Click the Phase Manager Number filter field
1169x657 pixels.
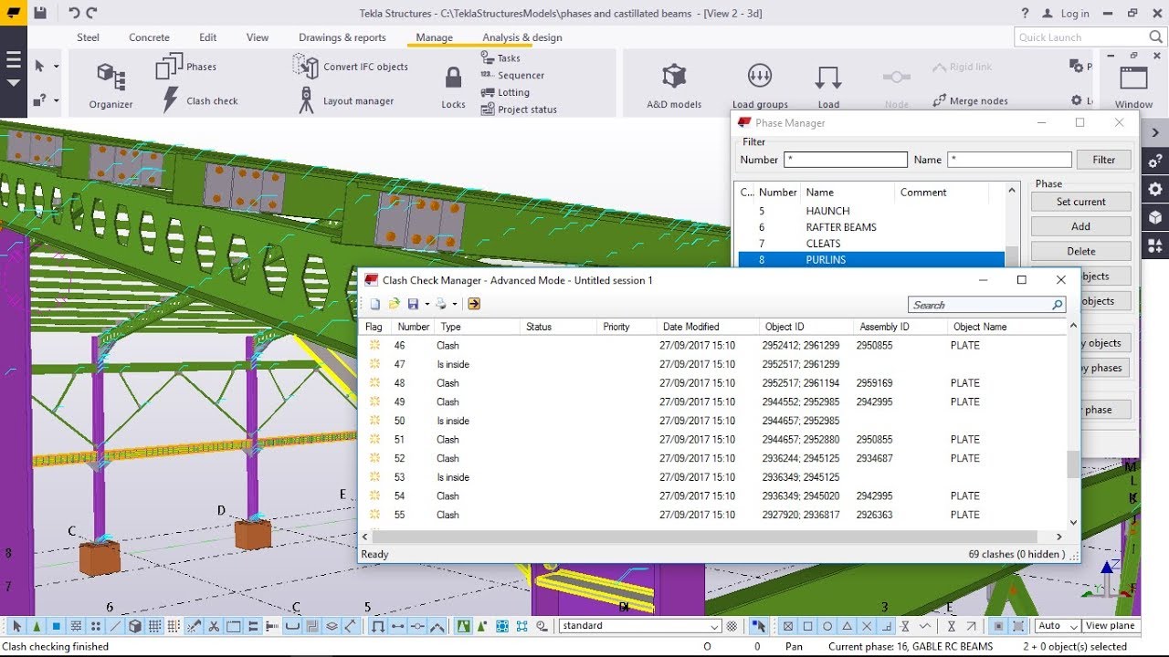846,160
